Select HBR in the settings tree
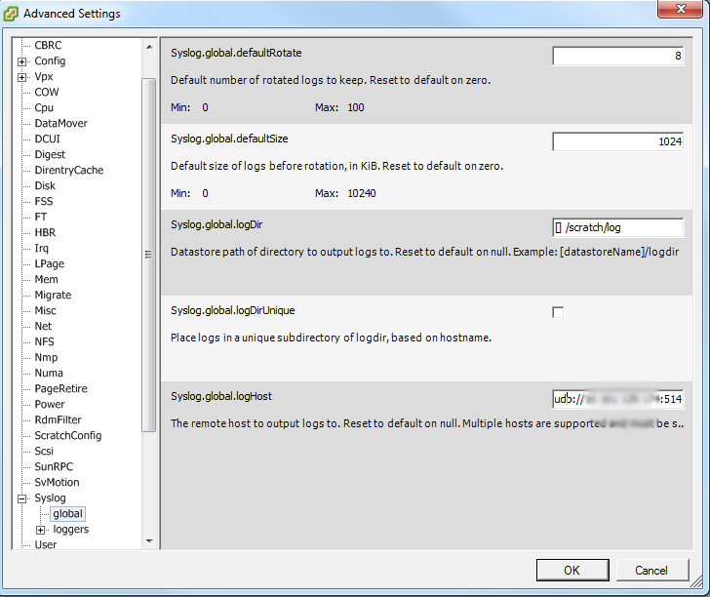710x597 pixels. coord(45,232)
